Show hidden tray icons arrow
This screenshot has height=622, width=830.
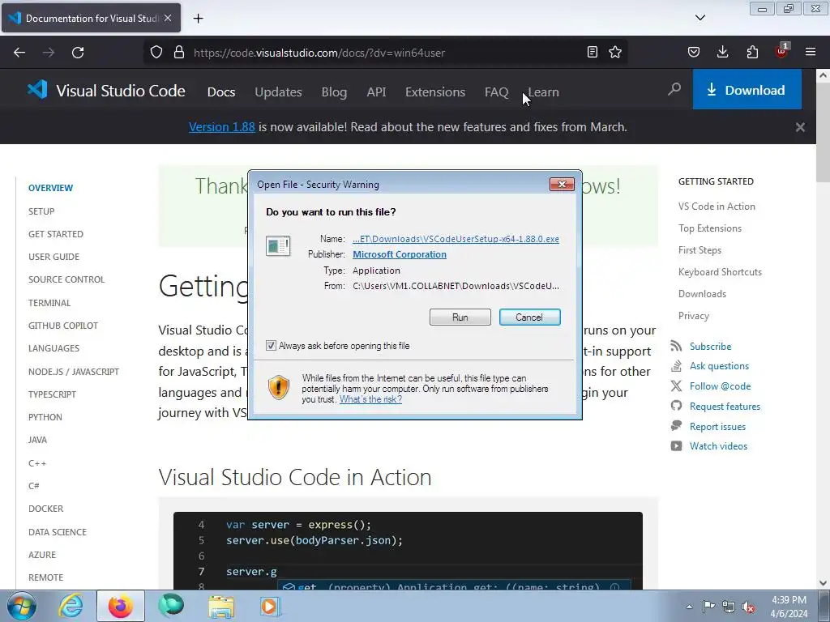689,607
